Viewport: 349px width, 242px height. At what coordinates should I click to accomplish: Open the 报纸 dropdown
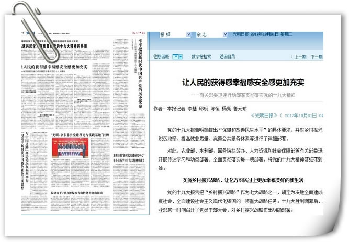[175, 34]
